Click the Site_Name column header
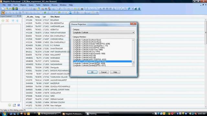The height and width of the screenshot is (116, 207). pos(55,17)
